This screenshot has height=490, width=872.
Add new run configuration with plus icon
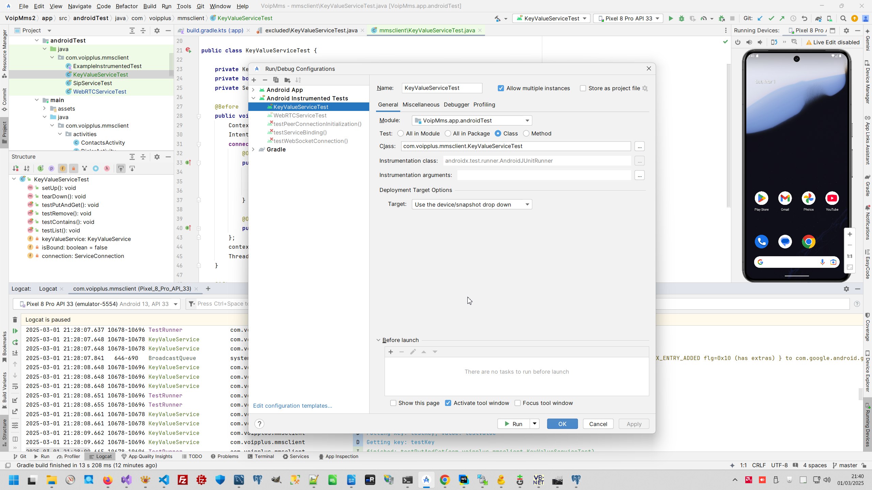click(x=254, y=80)
